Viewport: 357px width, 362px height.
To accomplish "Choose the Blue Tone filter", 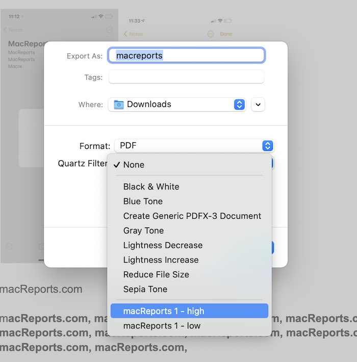I will pyautogui.click(x=189, y=201).
